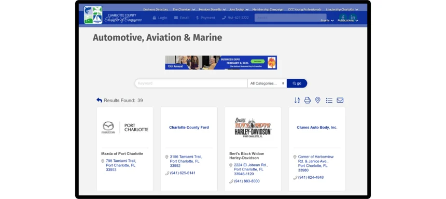Click the map pin view icon
Screen dimensions: 446x199
(318, 101)
